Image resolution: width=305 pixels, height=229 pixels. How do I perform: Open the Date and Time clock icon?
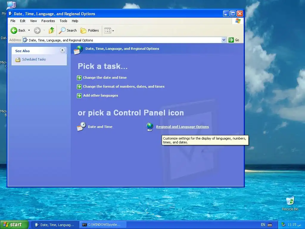click(x=81, y=126)
